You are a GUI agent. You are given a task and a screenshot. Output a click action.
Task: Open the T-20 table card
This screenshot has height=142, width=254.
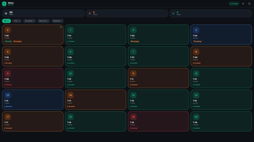tap(221, 121)
